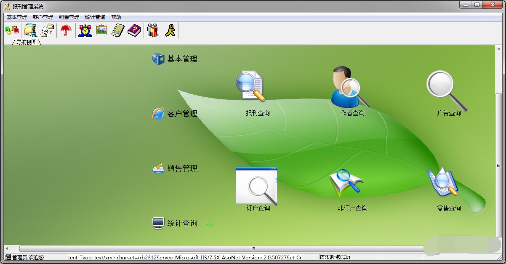This screenshot has height=264, width=506.
Task: Open the purple help book icon
Action: pos(134,30)
